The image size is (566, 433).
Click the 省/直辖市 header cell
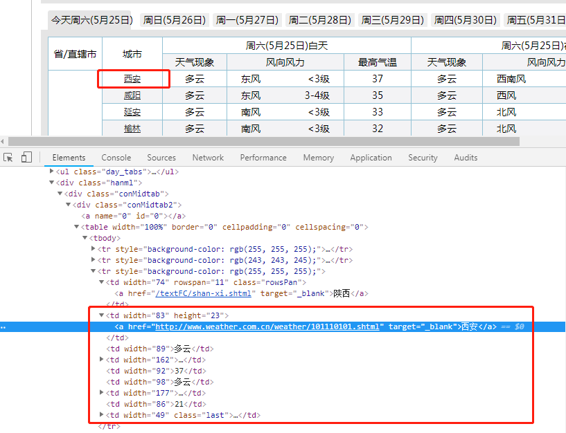pyautogui.click(x=75, y=54)
